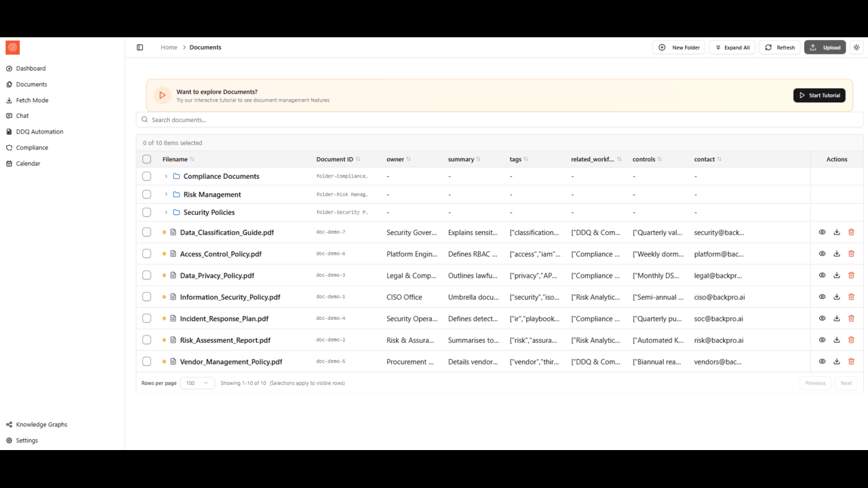Check the Security Policies folder checkbox
868x488 pixels.
[x=146, y=212]
